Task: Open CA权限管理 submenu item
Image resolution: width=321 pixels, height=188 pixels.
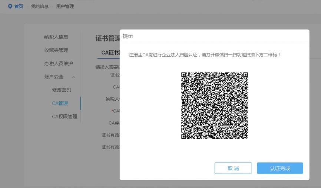Action: tap(65, 117)
